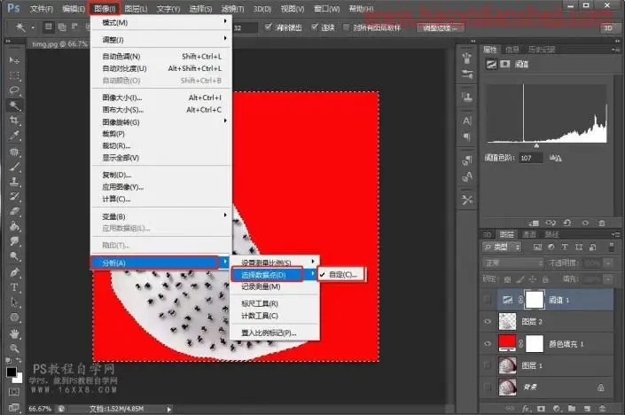Select the Magic Wand tool
The width and height of the screenshot is (625, 415).
(14, 106)
